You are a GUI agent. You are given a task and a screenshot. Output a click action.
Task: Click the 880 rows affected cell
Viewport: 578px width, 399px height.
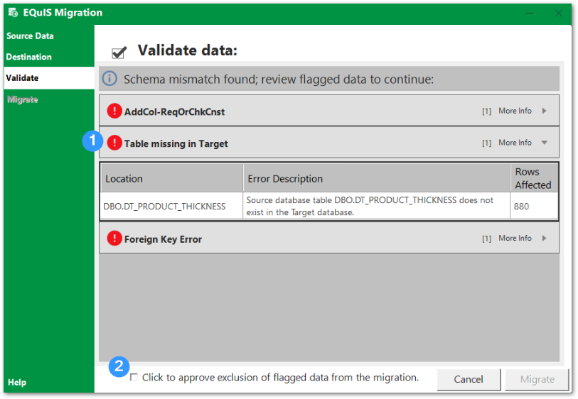(534, 206)
